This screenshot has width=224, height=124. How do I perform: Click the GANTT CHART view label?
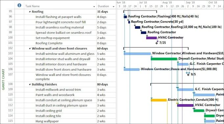click(3, 79)
